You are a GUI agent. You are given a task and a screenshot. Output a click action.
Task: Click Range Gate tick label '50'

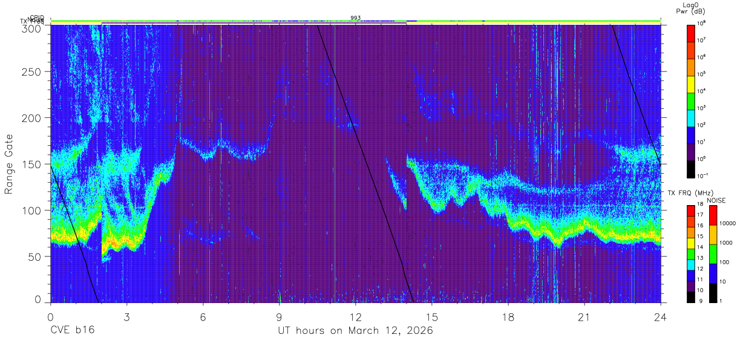(x=34, y=256)
